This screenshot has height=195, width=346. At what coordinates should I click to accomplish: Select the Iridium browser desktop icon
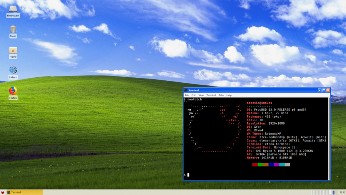click(13, 73)
